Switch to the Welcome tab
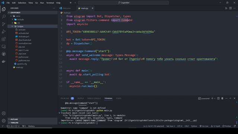 tap(67, 8)
